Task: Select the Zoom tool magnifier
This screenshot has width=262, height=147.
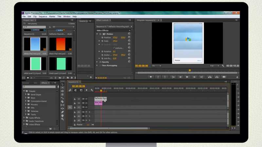Action: (x=62, y=119)
